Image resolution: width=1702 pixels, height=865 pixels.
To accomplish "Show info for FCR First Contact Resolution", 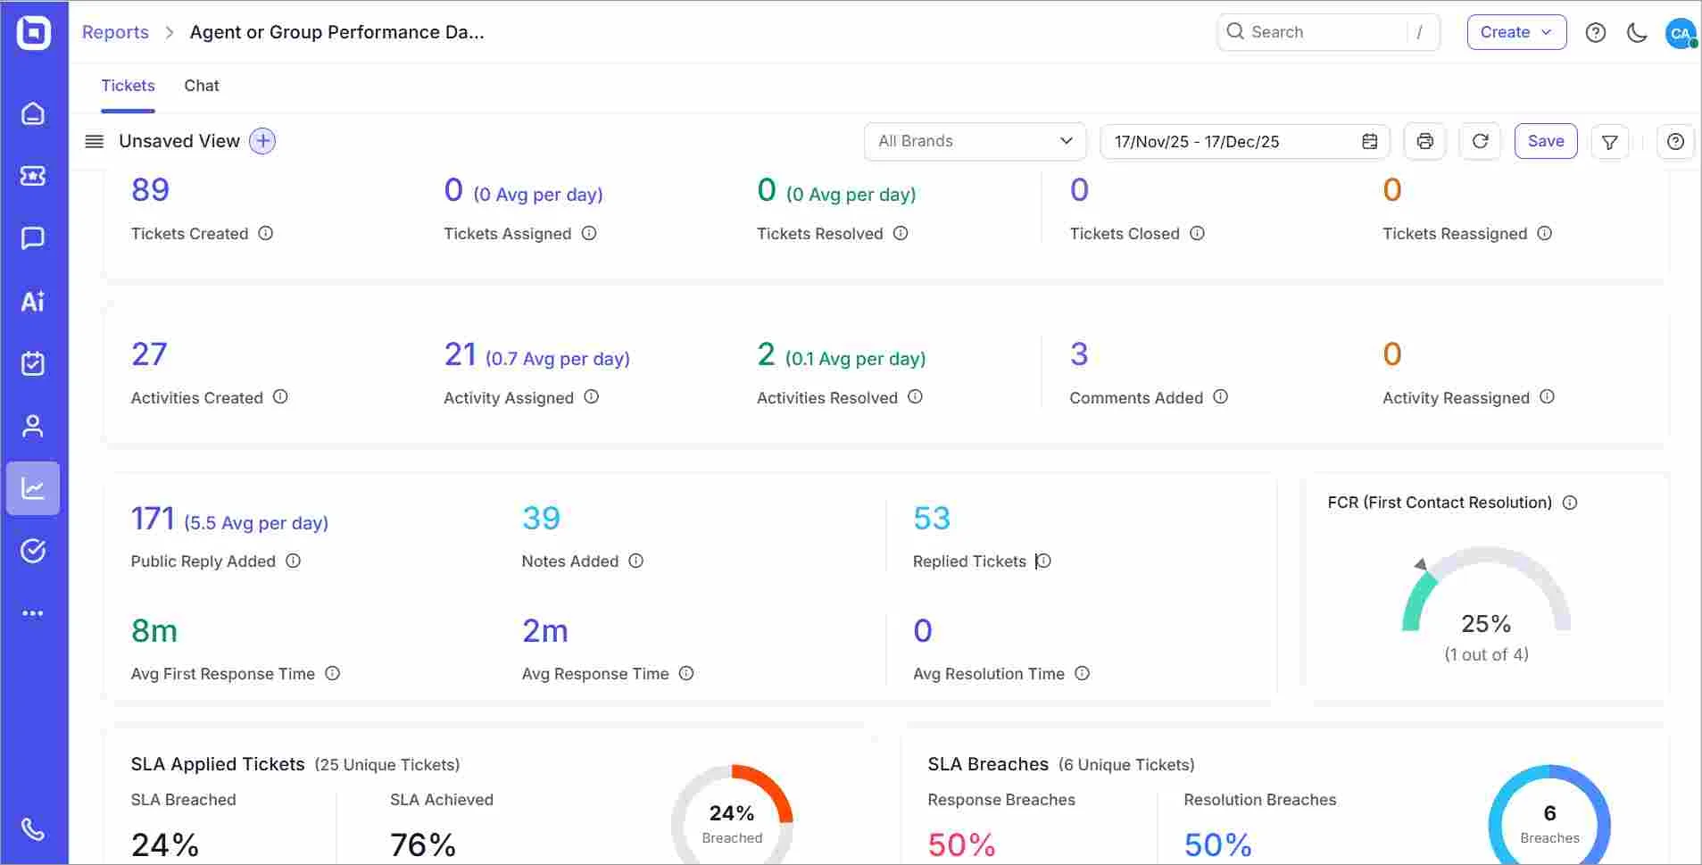I will [x=1570, y=503].
